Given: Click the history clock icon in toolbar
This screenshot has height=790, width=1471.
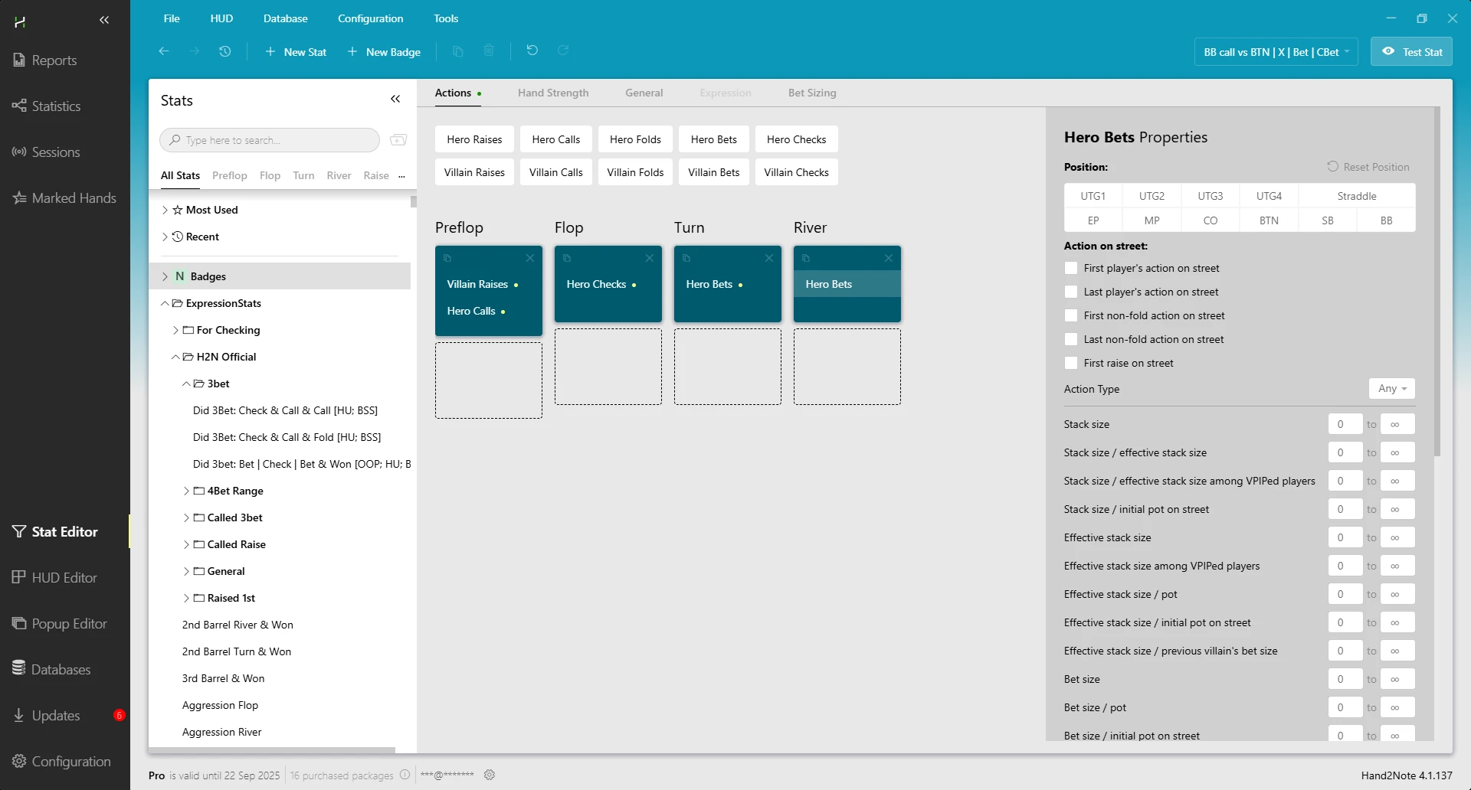Looking at the screenshot, I should (x=224, y=51).
